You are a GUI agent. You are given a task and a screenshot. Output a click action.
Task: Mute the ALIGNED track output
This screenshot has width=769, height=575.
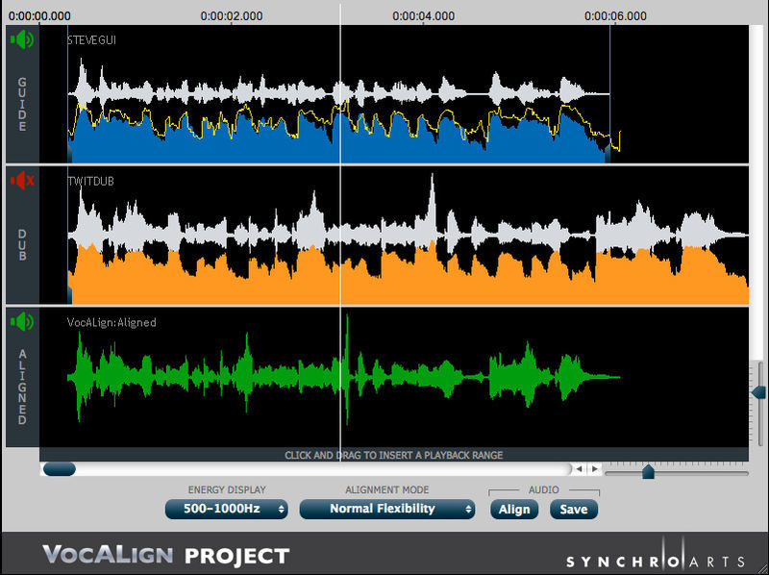pyautogui.click(x=21, y=321)
